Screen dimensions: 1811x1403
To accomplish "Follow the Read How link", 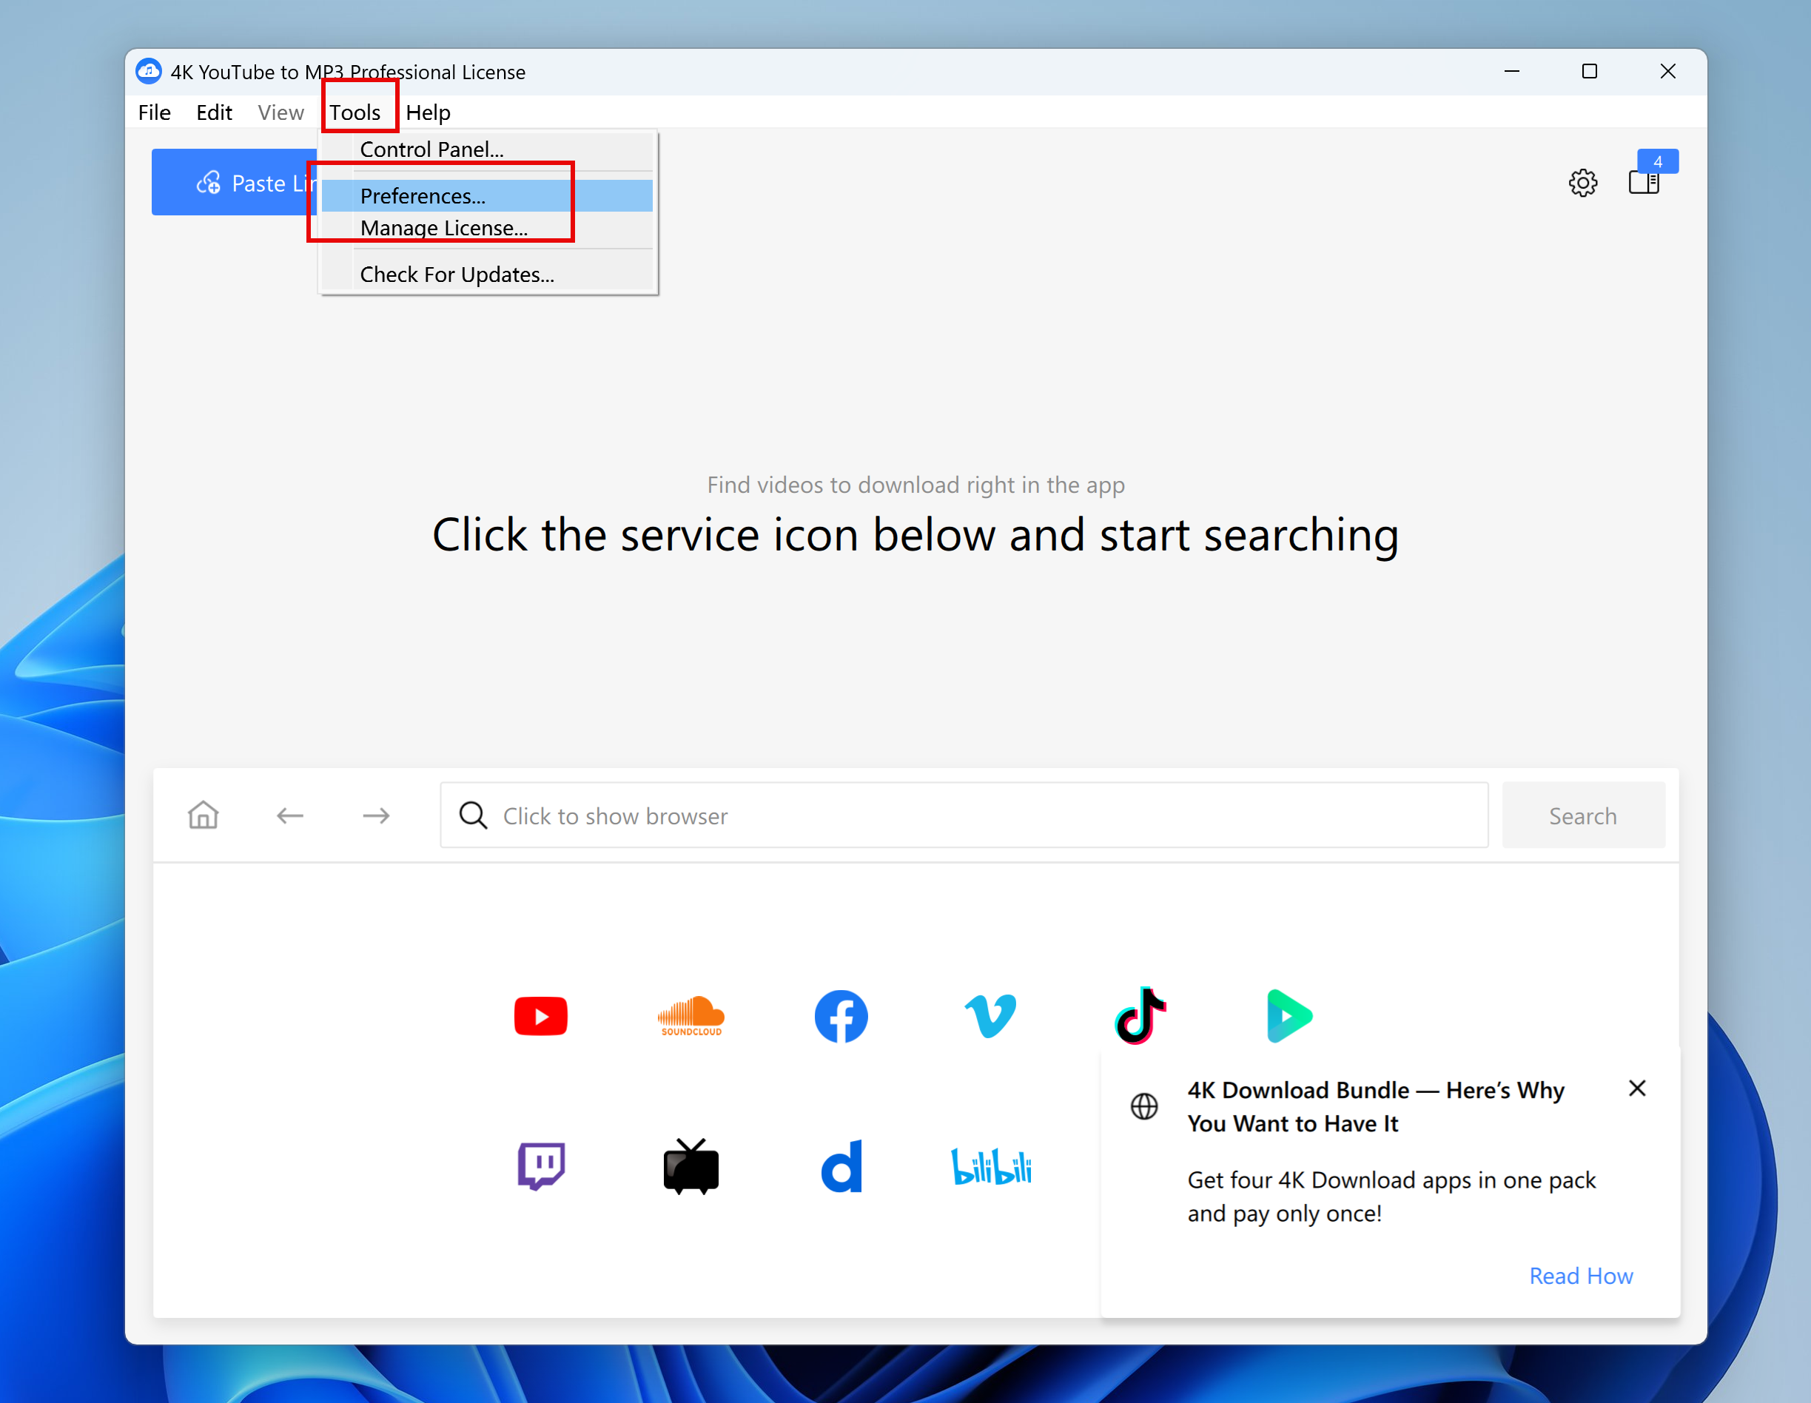I will tap(1581, 1275).
